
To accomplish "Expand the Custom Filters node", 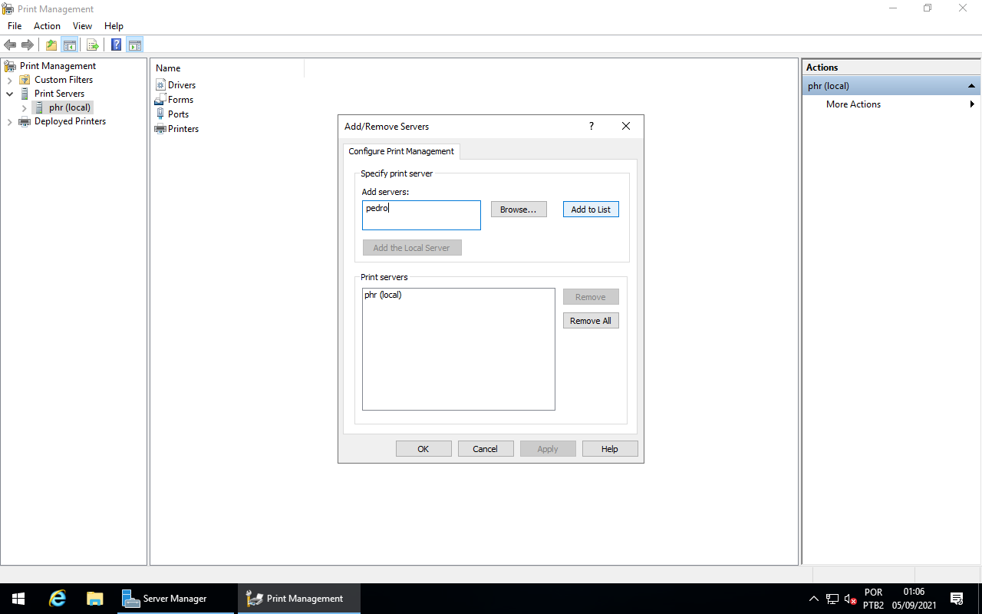I will [9, 79].
